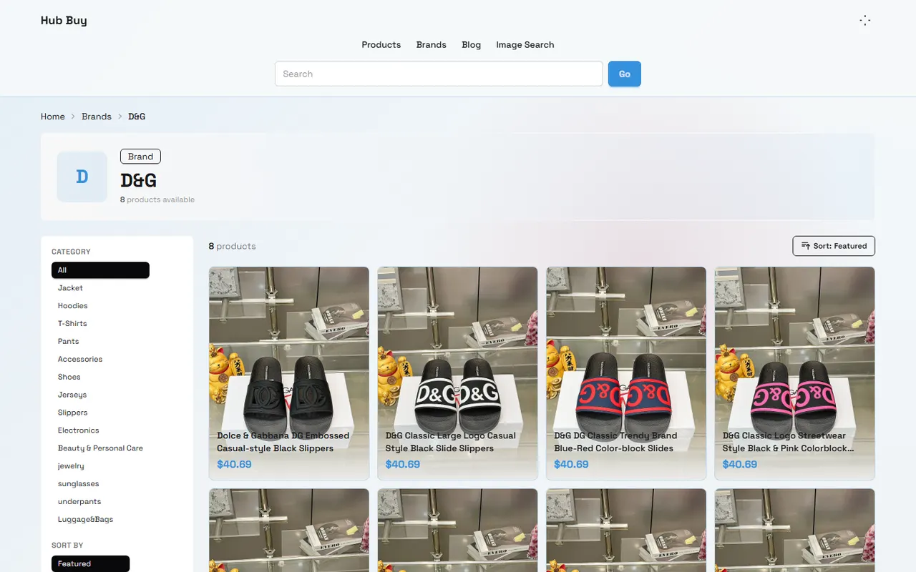Image resolution: width=916 pixels, height=572 pixels.
Task: Select the All category filter
Action: tap(100, 270)
